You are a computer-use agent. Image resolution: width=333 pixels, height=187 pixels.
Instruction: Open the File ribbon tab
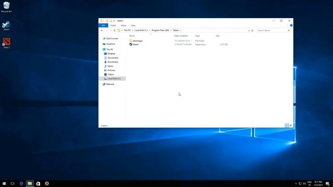(x=104, y=25)
